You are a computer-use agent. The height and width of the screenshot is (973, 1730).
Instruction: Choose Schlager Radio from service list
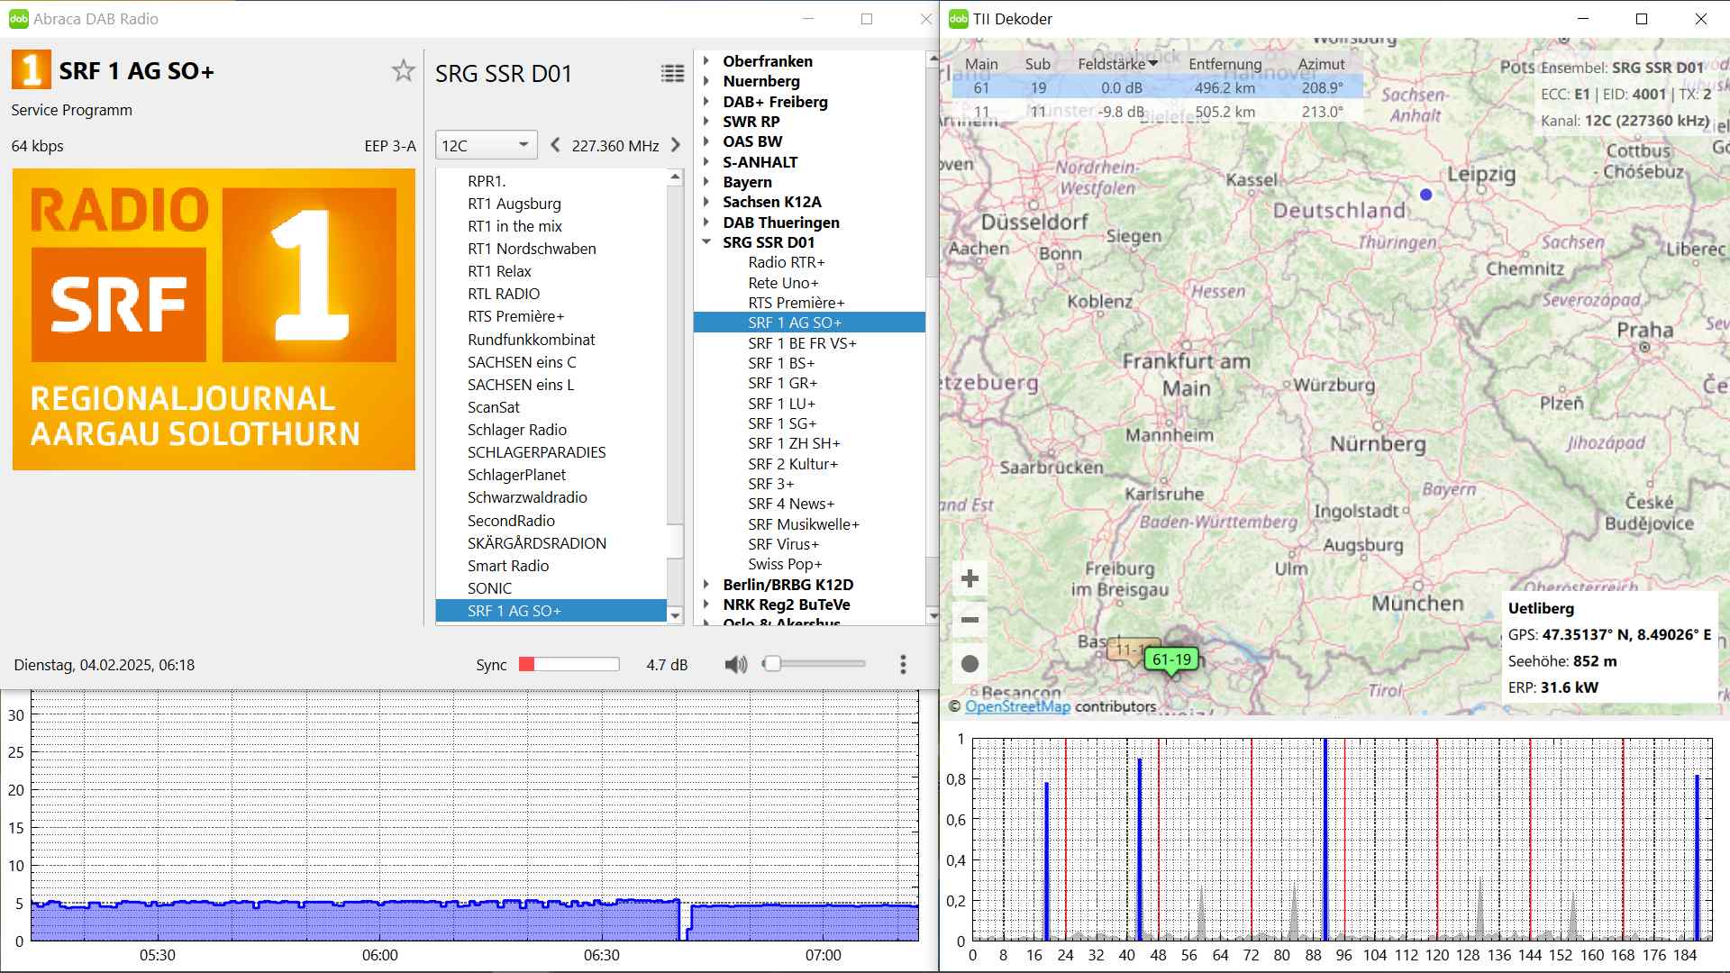click(517, 430)
